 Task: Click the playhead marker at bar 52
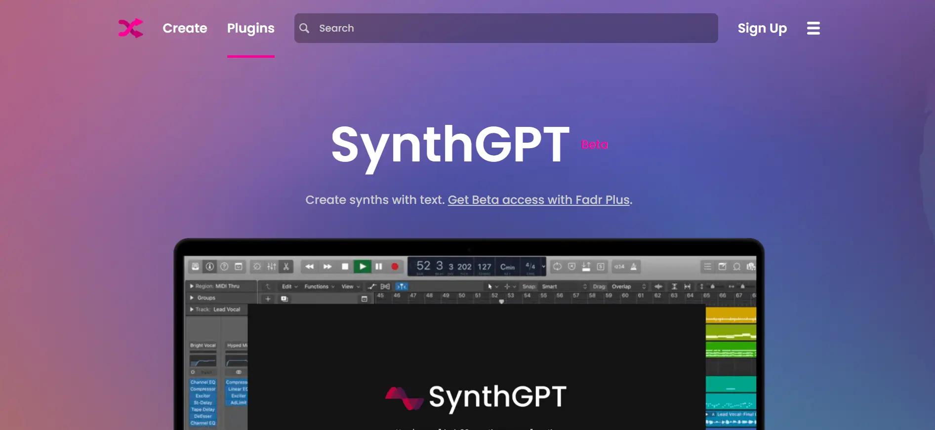(501, 301)
